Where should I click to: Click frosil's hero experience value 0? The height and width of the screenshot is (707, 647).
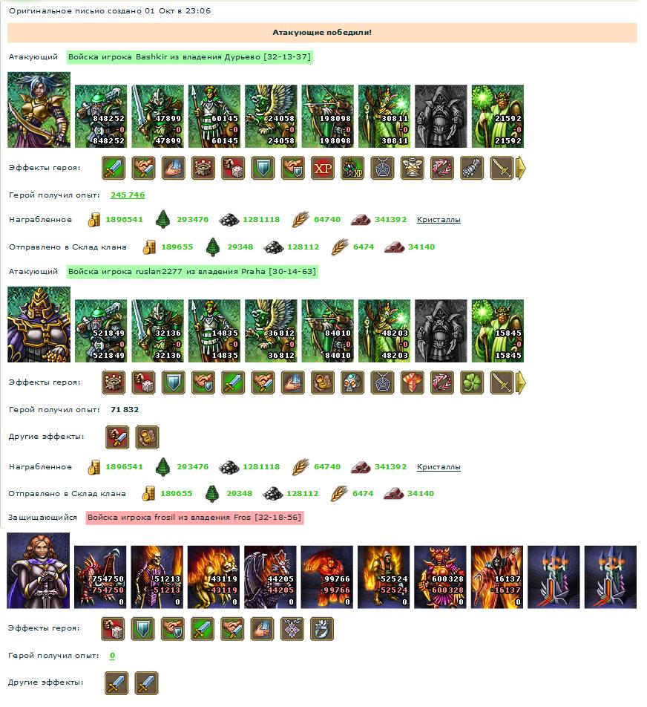tap(112, 656)
